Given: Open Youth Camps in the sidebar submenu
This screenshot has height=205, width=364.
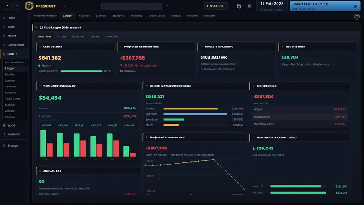Looking at the screenshot, I should click(x=13, y=99).
